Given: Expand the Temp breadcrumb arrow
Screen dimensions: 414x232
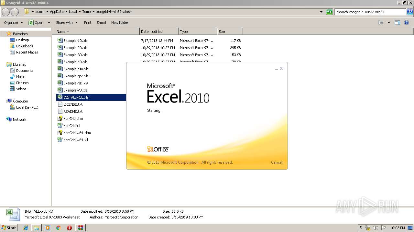Looking at the screenshot, I should click(93, 12).
